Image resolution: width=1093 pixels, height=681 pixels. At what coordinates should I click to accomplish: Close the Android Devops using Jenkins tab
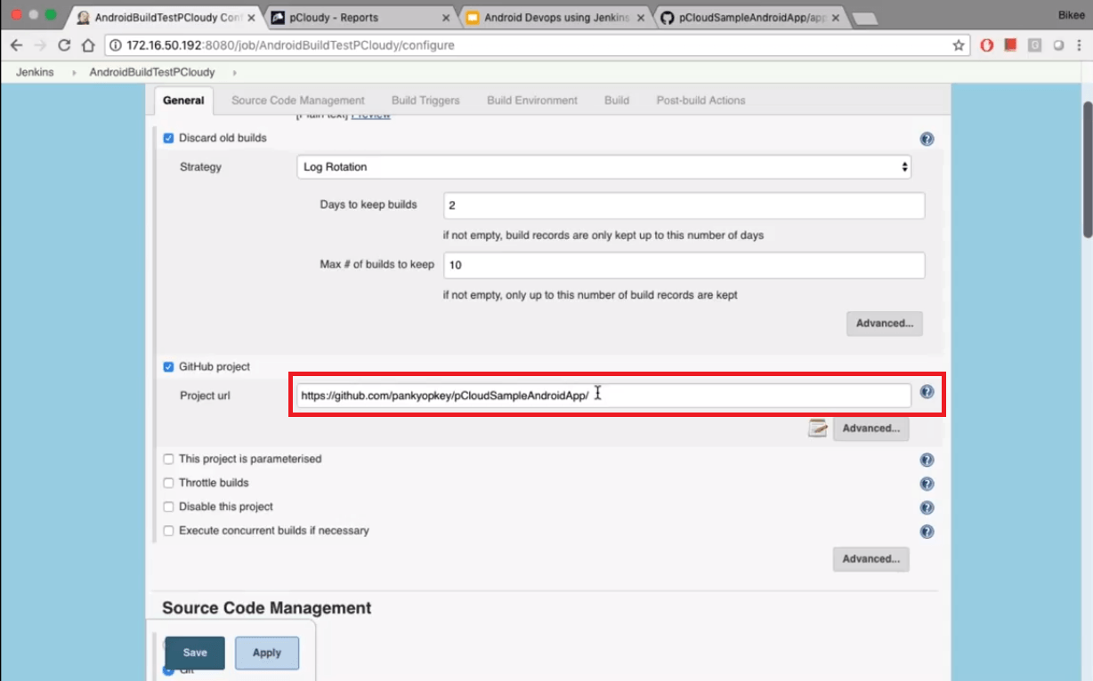click(x=640, y=17)
